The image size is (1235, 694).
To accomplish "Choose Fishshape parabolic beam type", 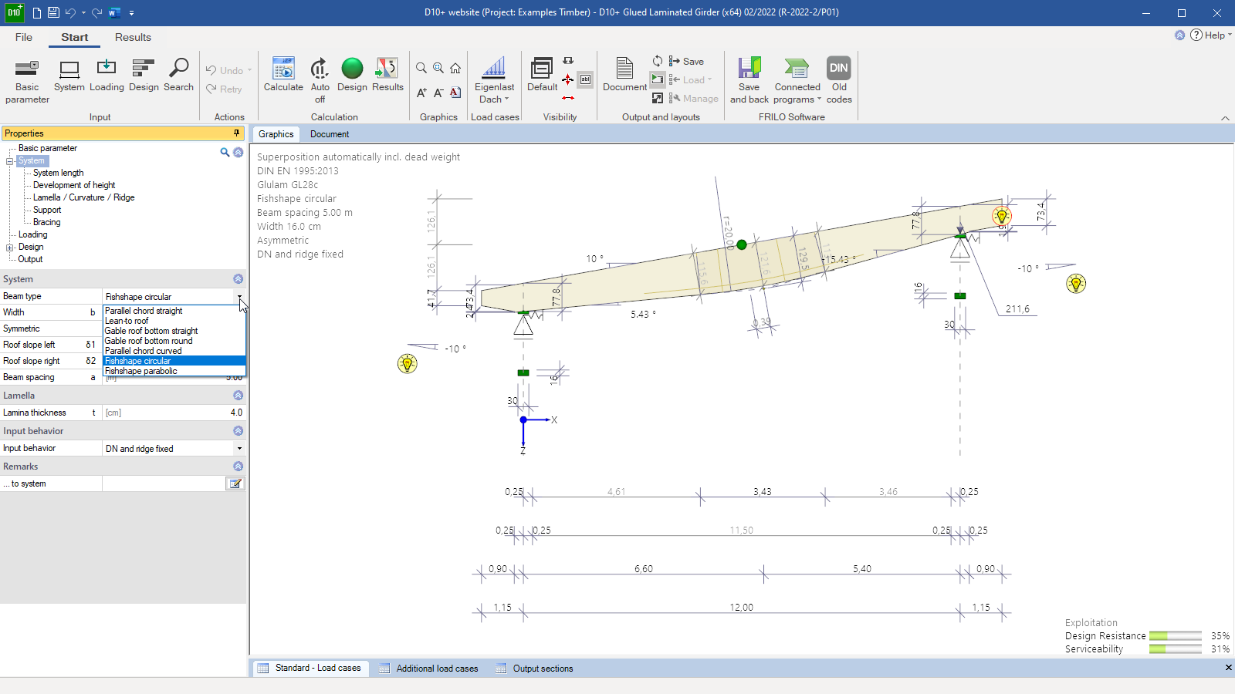I will click(x=174, y=371).
